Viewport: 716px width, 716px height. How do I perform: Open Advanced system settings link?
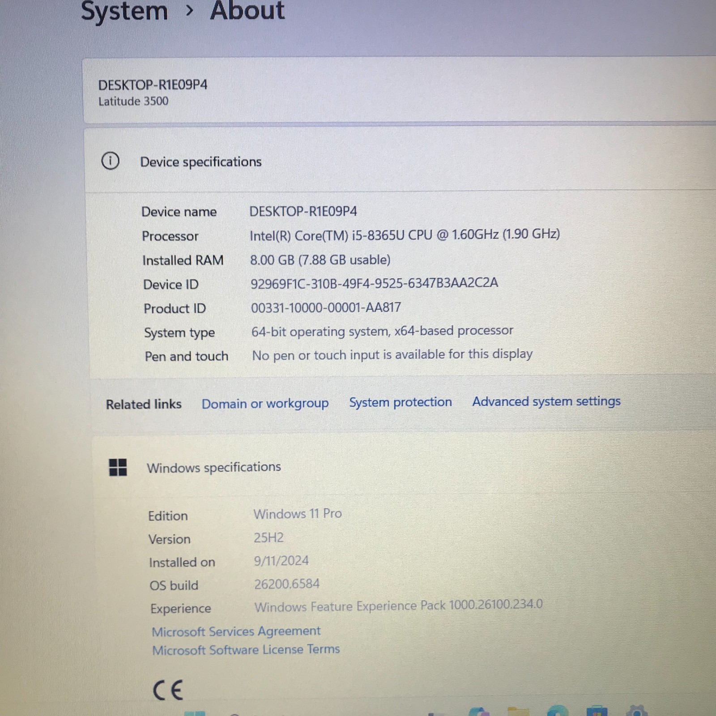click(x=546, y=401)
